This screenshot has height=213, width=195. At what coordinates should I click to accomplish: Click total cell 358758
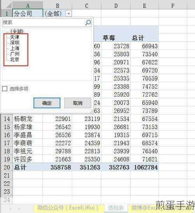point(57,167)
